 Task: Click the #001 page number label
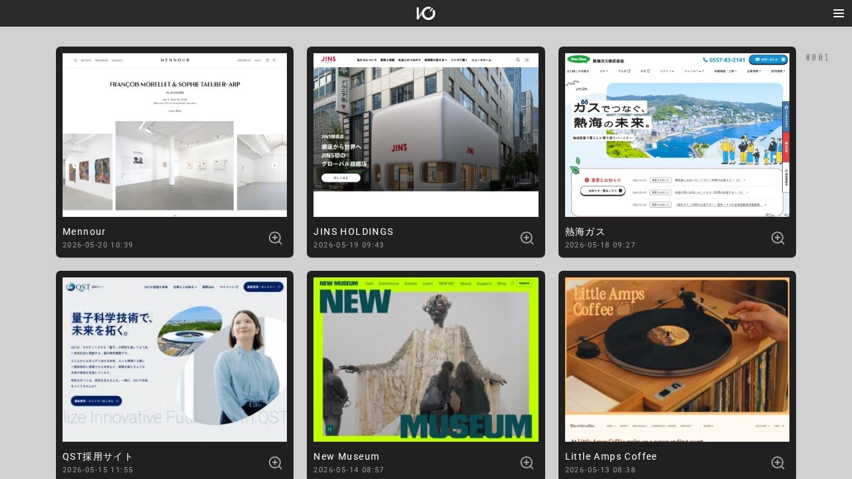[x=817, y=57]
